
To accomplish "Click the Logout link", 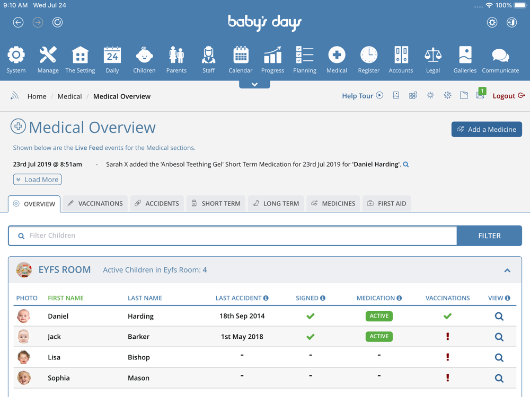I will tap(508, 96).
